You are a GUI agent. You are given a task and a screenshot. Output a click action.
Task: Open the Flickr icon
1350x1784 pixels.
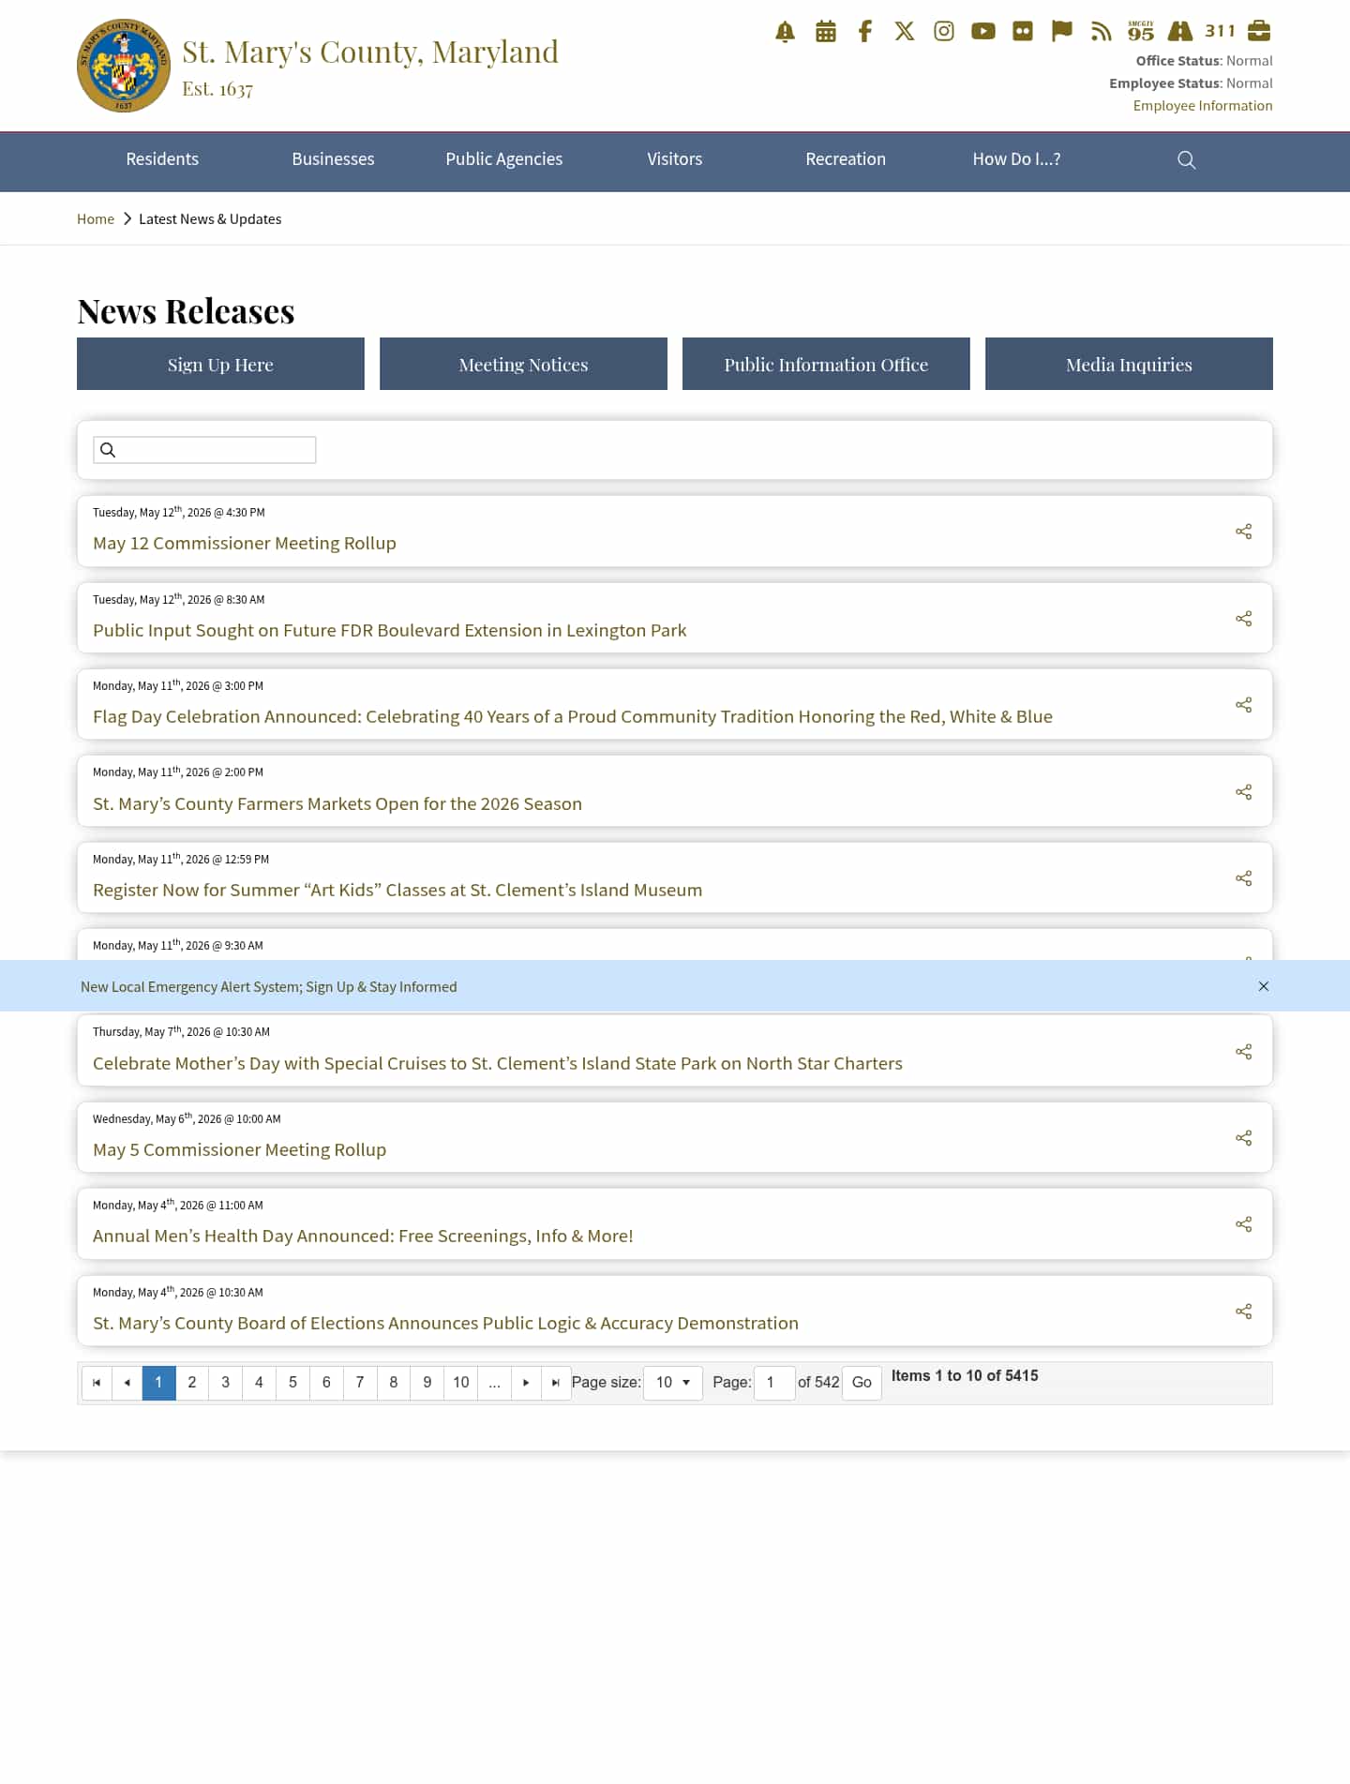1023,31
